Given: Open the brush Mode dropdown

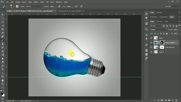Looking at the screenshot, I should [x=34, y=6].
